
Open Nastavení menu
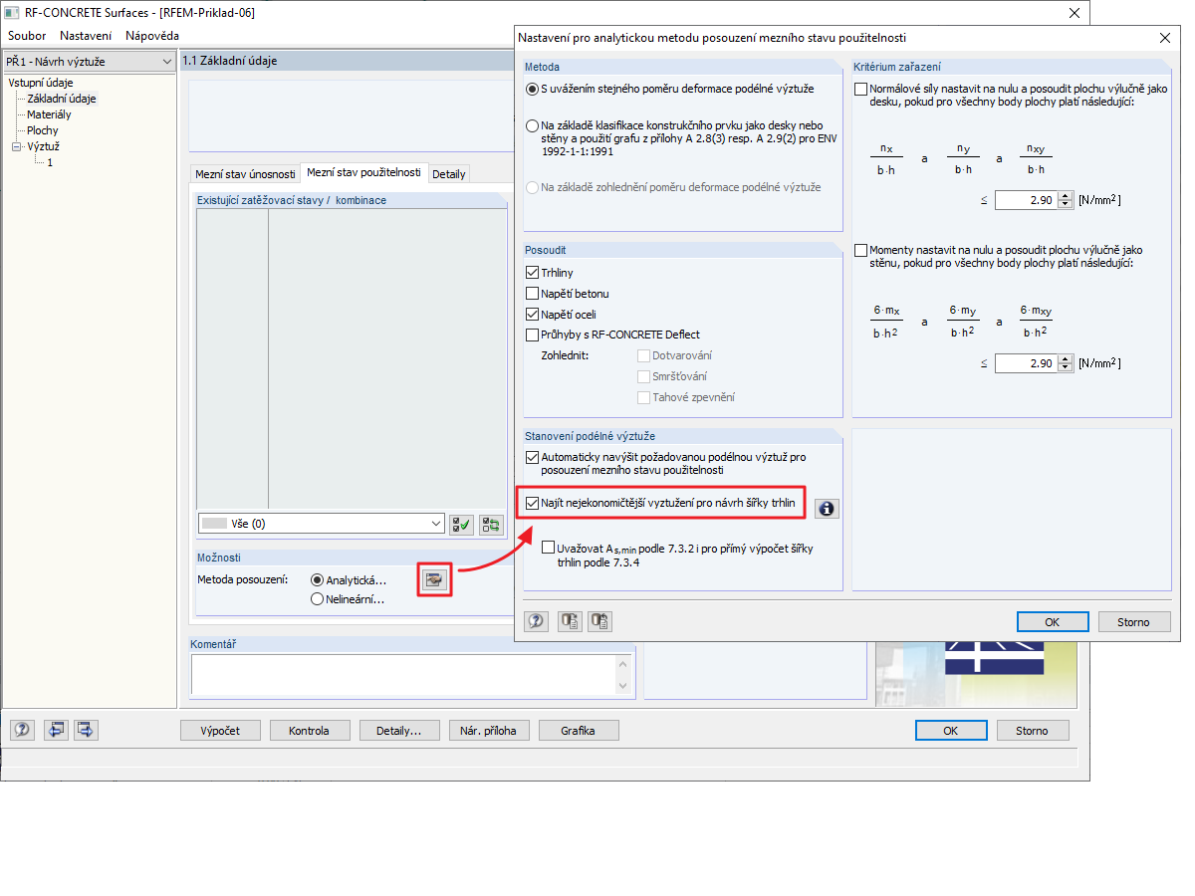point(86,36)
